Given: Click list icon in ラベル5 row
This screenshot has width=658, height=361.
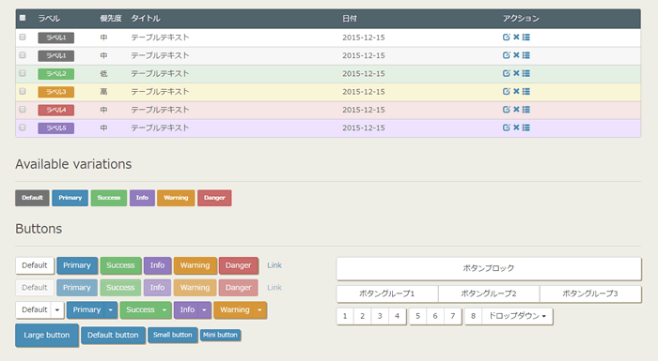Looking at the screenshot, I should [x=525, y=128].
